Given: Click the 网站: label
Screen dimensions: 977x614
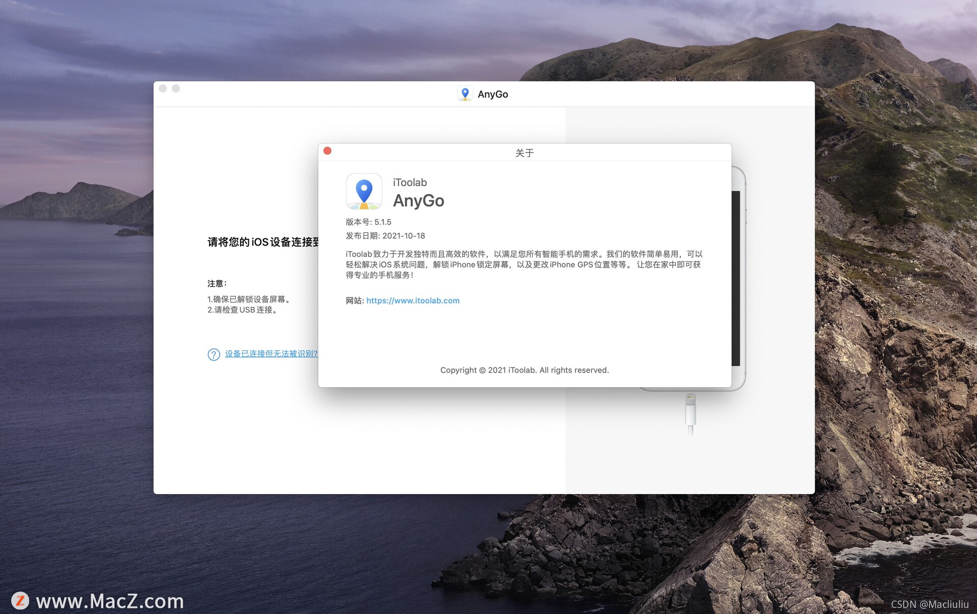Looking at the screenshot, I should 355,300.
